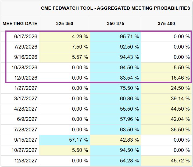Click the 95.71 % probability cell
193x167 pixels.
click(116, 37)
